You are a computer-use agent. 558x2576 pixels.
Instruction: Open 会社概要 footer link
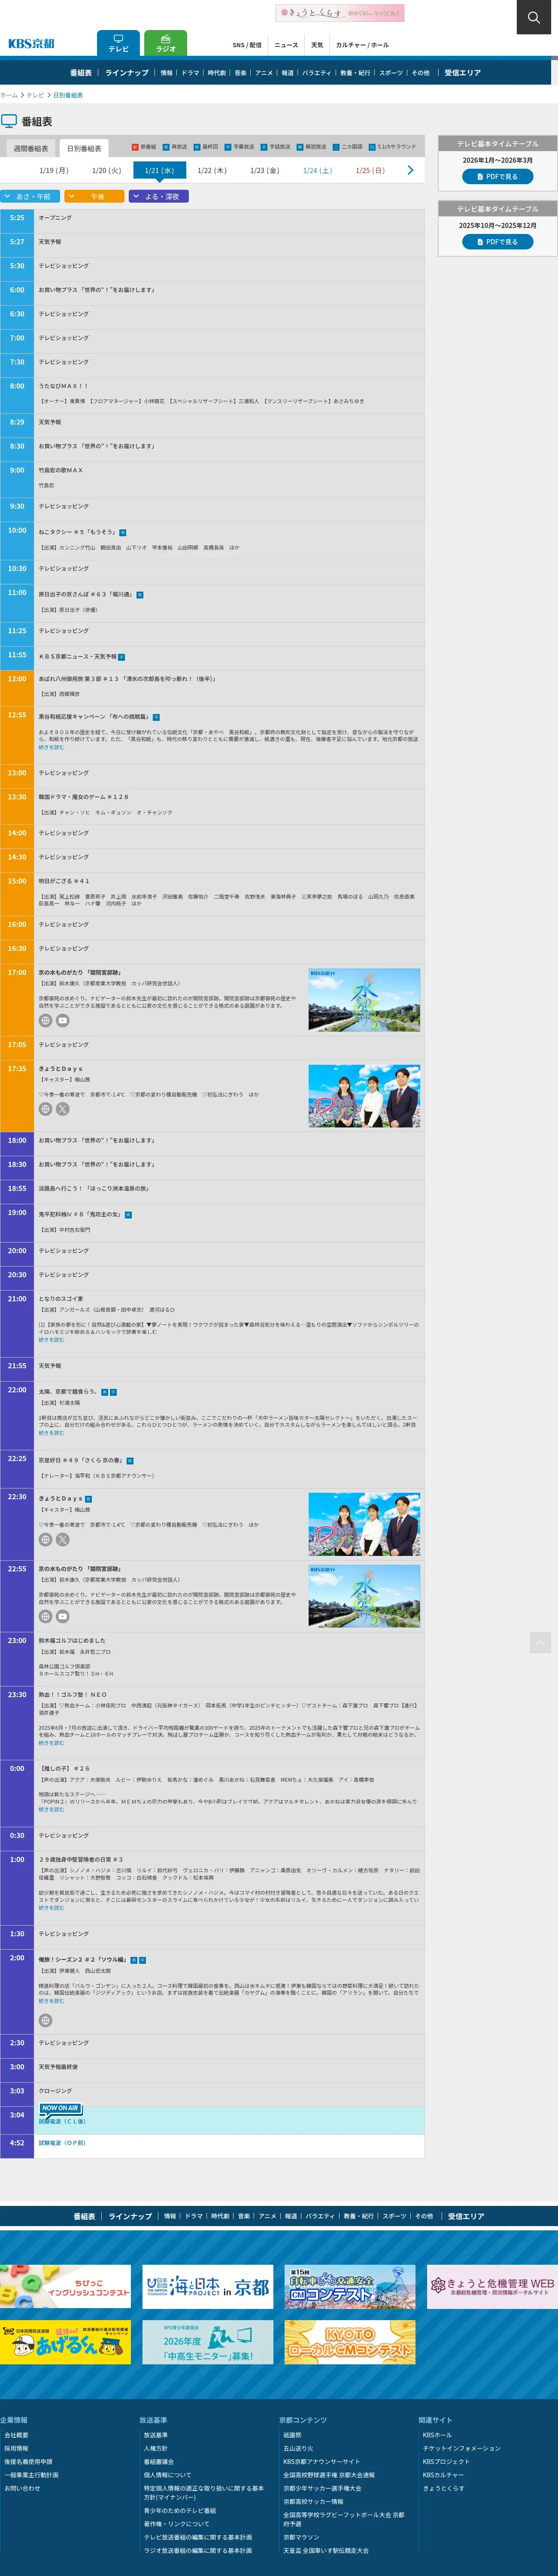point(16,2435)
